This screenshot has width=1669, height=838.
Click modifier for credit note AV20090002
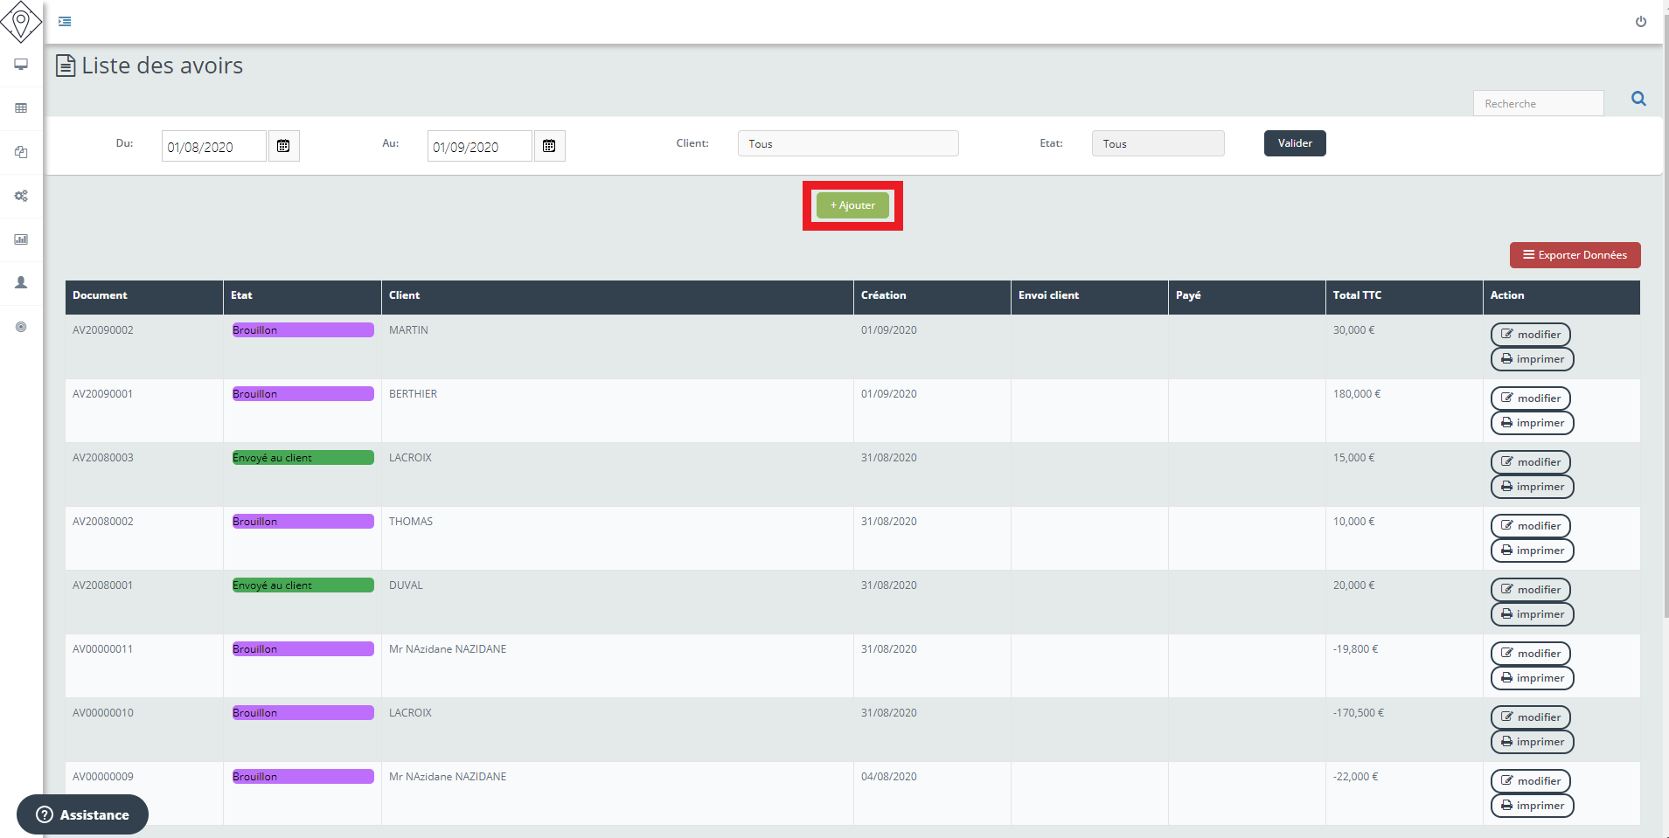(x=1530, y=335)
